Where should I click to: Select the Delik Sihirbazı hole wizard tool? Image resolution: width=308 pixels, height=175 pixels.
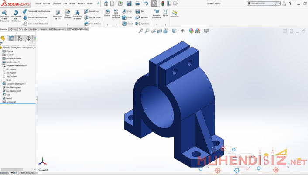(68, 15)
